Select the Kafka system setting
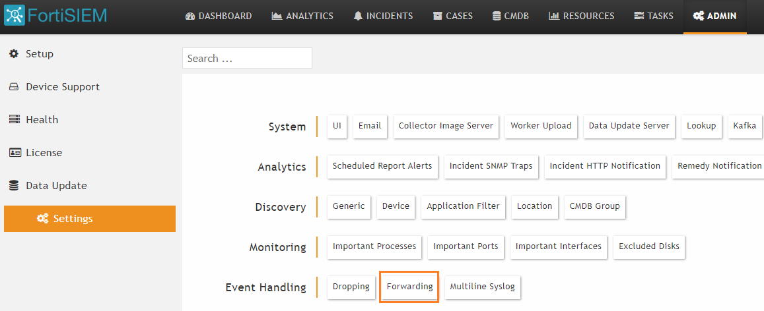The width and height of the screenshot is (764, 311). coord(745,126)
